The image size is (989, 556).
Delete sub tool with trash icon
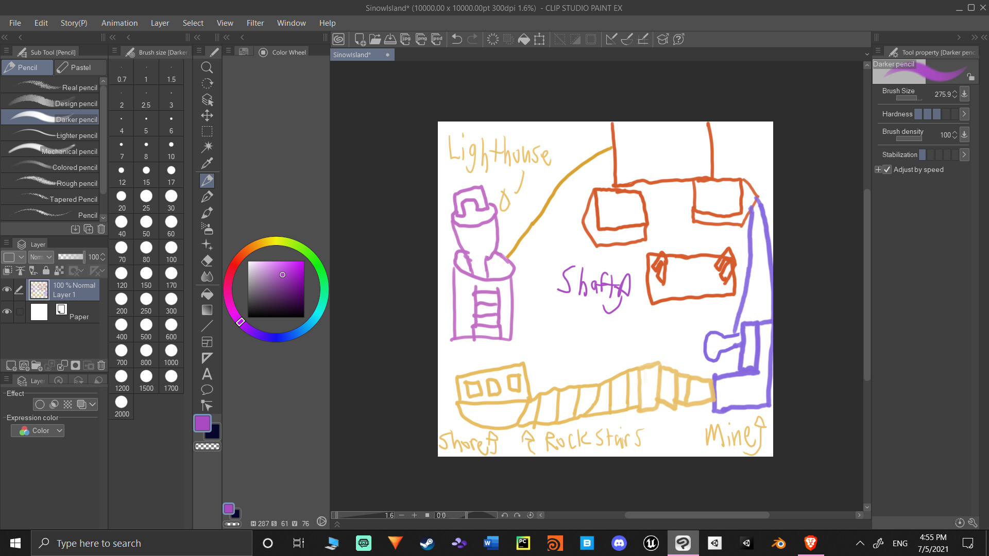pos(101,229)
